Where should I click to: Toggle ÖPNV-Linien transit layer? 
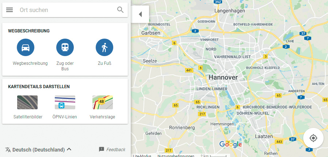65,102
